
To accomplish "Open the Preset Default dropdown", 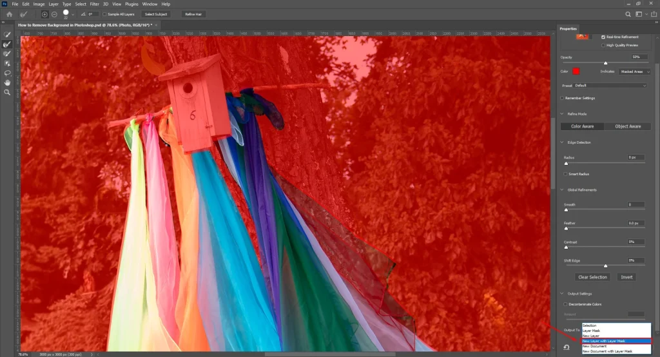I will (x=610, y=86).
